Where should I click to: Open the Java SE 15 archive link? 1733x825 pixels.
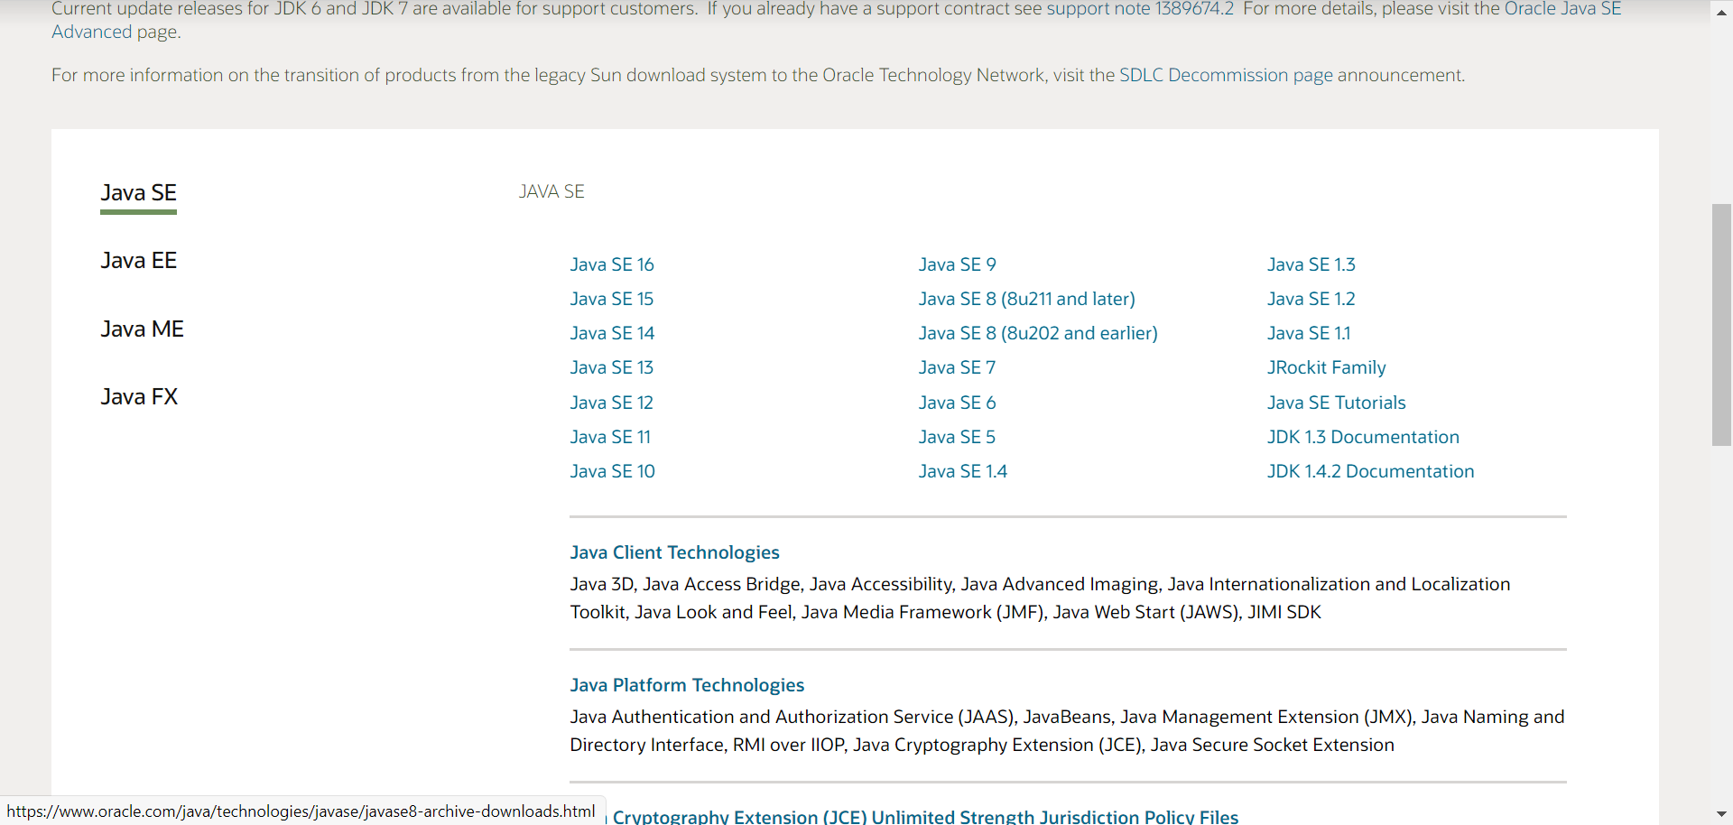click(612, 299)
